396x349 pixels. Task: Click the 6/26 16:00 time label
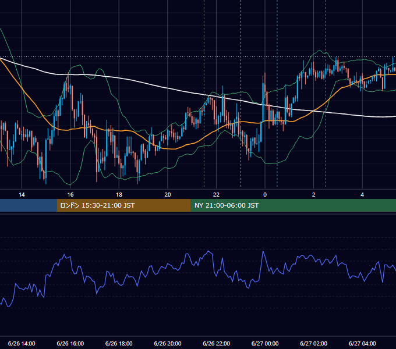click(70, 343)
